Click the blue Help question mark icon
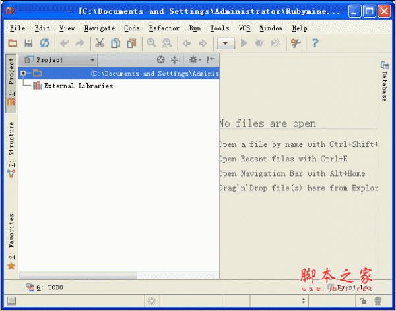 [x=315, y=43]
